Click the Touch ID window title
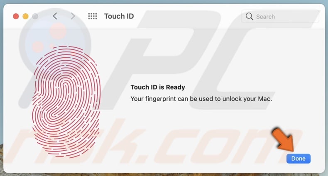This screenshot has width=328, height=176. point(119,16)
